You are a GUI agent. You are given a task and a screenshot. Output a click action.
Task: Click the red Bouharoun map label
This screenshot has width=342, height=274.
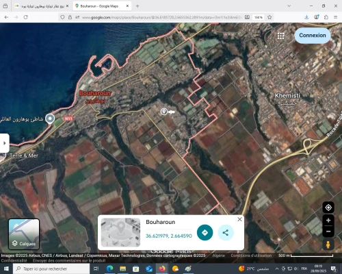tap(95, 93)
